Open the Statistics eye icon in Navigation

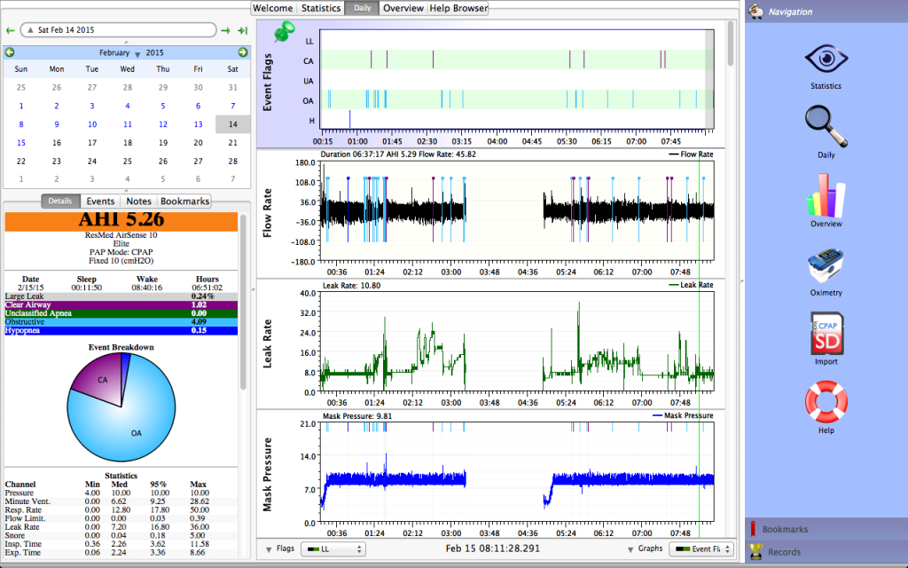pos(825,59)
